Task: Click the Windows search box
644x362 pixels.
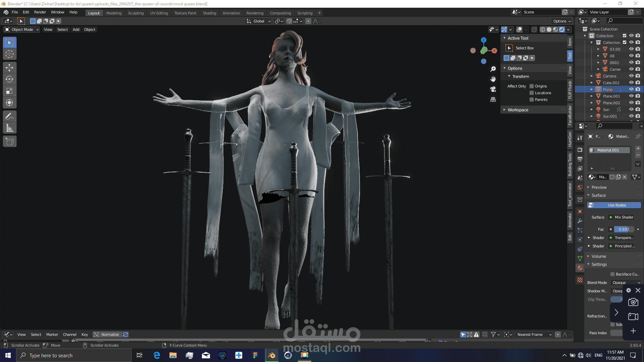Action: coord(74,355)
